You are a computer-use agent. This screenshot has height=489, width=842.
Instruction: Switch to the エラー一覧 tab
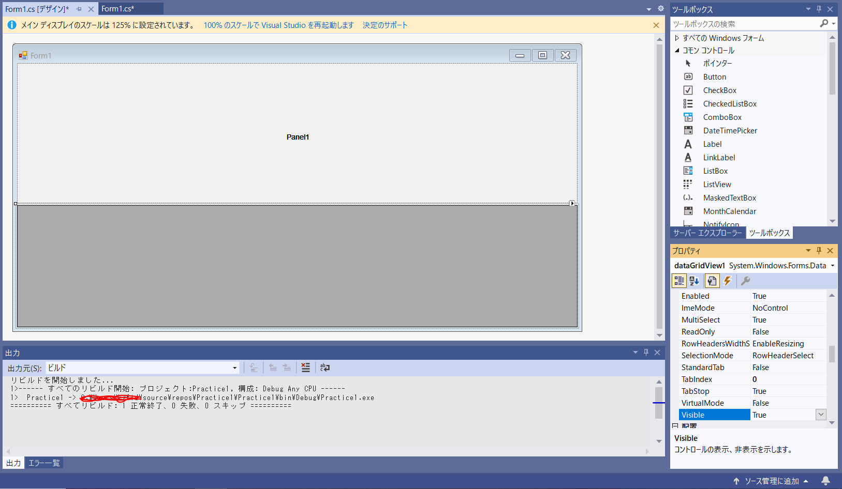pos(44,463)
